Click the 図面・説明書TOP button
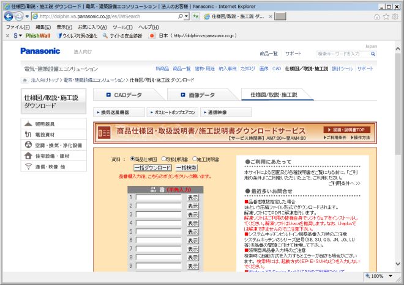 coord(347,130)
